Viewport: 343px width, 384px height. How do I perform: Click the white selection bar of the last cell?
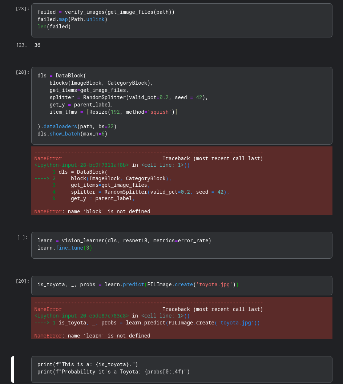(x=12, y=369)
